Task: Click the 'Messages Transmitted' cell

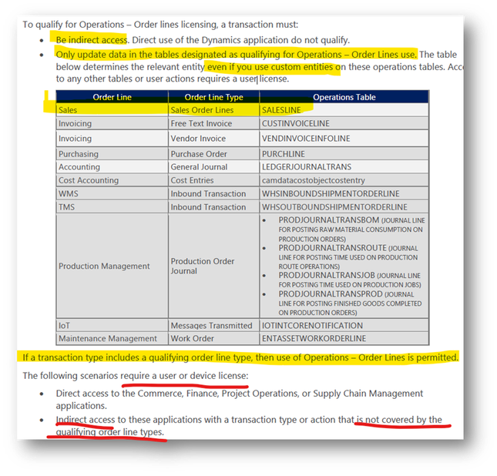Action: (214, 326)
